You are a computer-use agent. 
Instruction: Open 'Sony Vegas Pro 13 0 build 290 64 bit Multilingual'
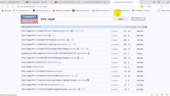tap(46, 58)
